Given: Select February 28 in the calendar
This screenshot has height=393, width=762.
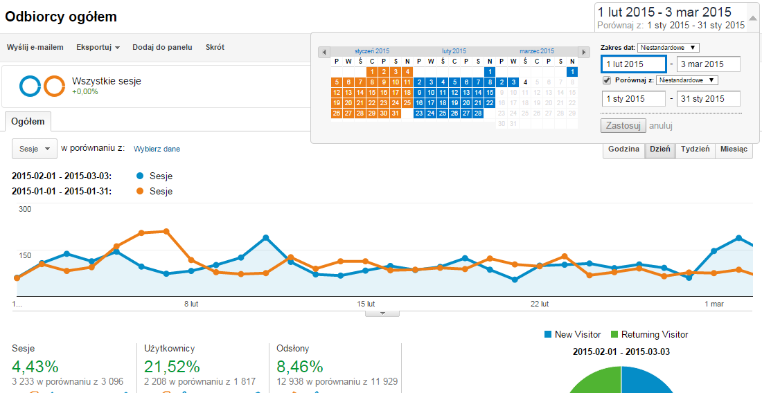Looking at the screenshot, I should [478, 113].
